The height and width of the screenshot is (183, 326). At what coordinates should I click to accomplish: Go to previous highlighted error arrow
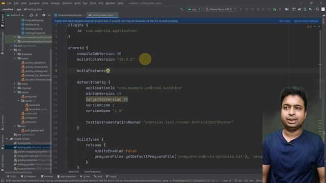[315, 26]
